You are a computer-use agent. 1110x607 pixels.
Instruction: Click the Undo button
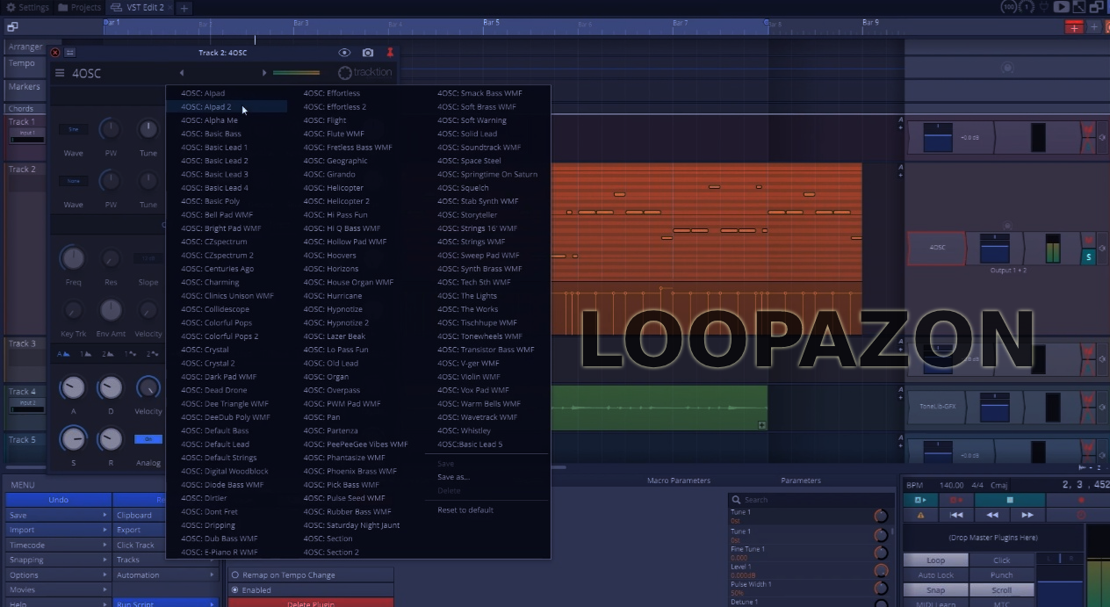pyautogui.click(x=58, y=500)
